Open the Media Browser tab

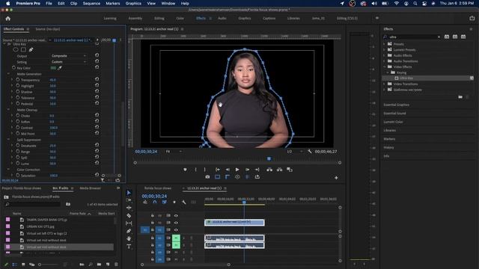pos(90,188)
